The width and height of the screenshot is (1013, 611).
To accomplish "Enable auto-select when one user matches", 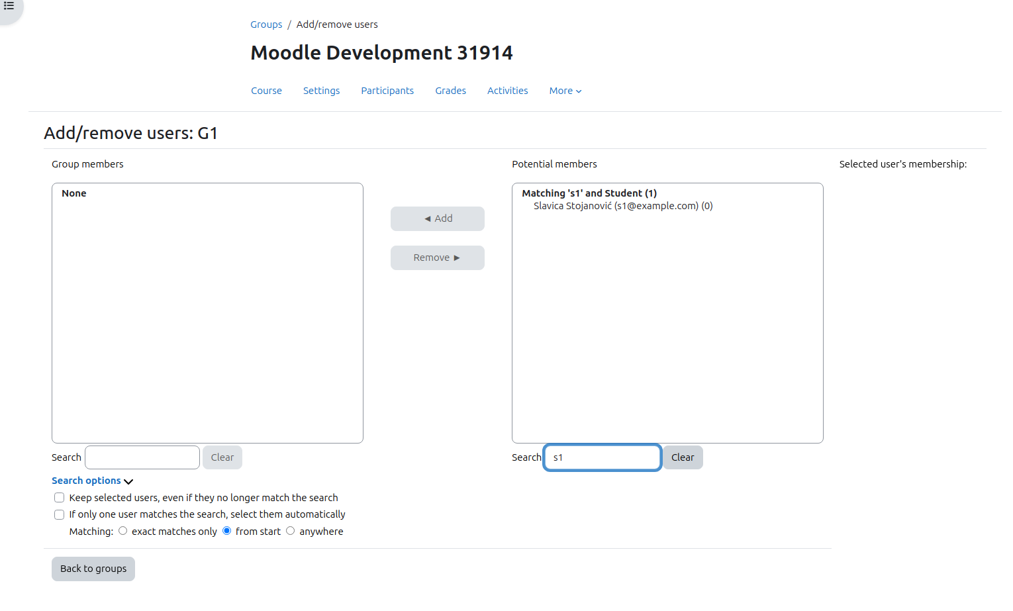I will 60,514.
